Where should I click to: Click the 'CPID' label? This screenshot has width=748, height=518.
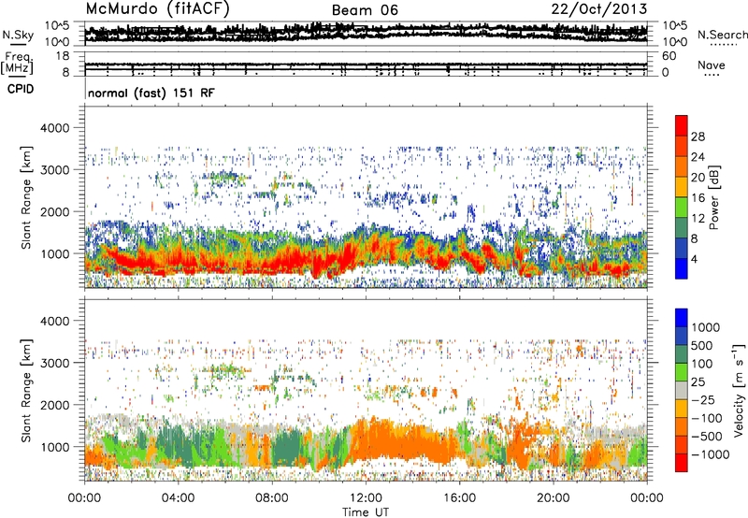21,89
